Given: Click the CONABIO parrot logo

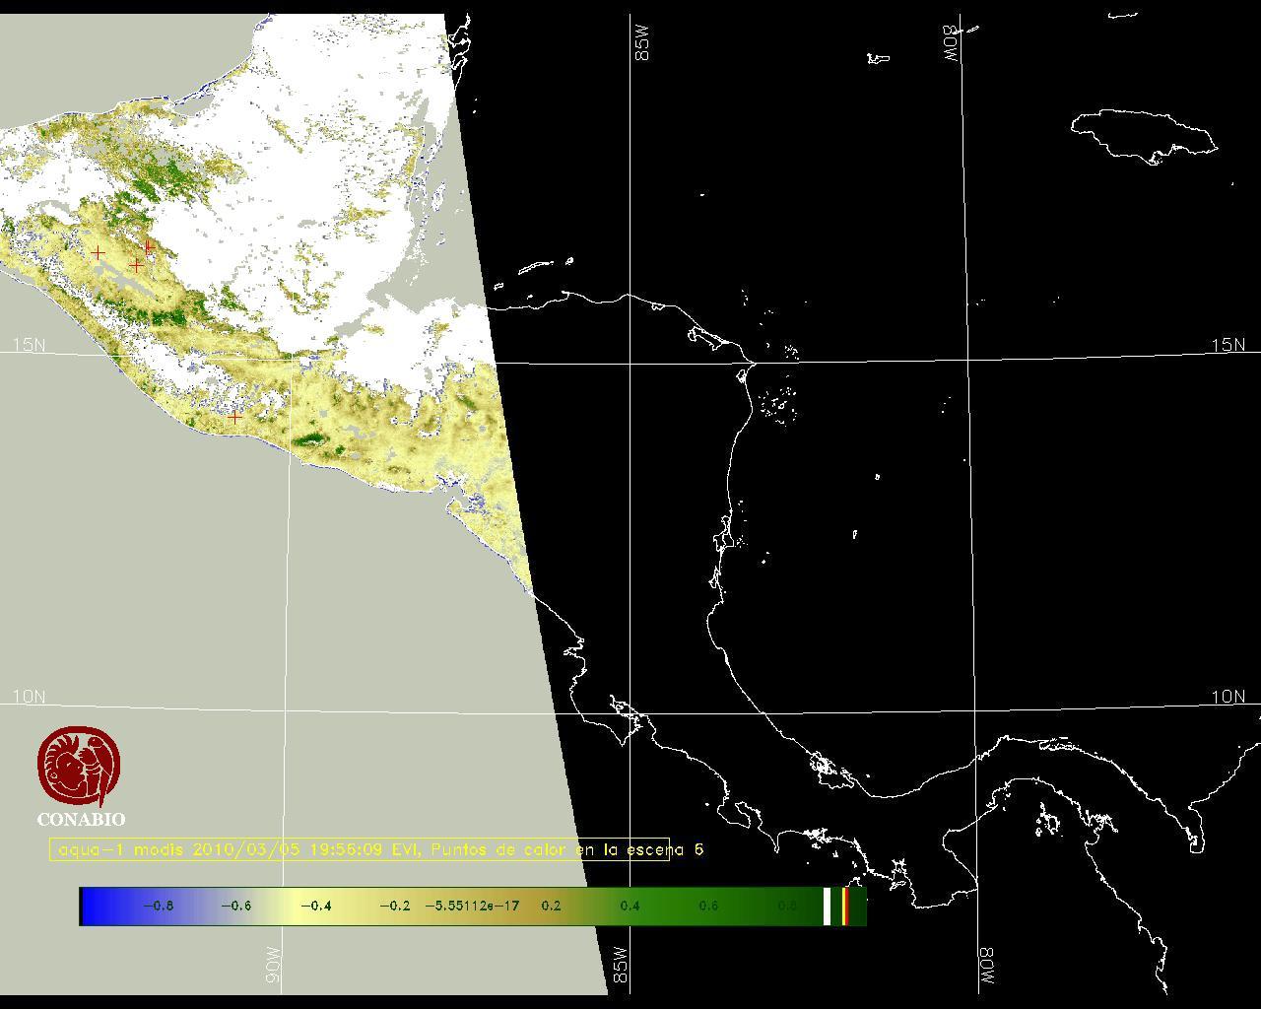Looking at the screenshot, I should tap(79, 766).
